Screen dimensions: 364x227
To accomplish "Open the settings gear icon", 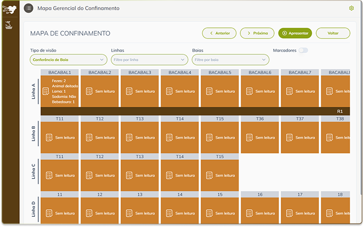I will tap(352, 9).
